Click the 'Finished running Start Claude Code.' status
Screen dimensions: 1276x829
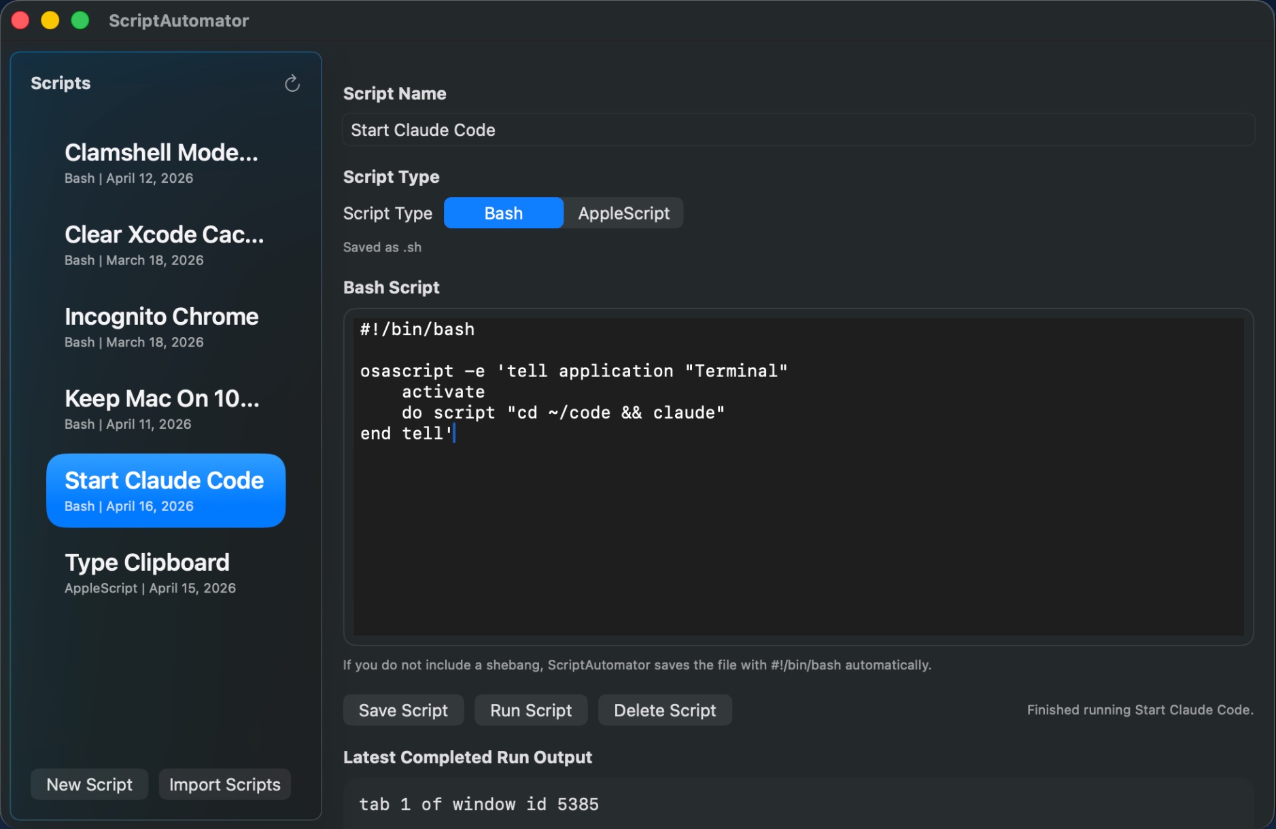[x=1140, y=710]
